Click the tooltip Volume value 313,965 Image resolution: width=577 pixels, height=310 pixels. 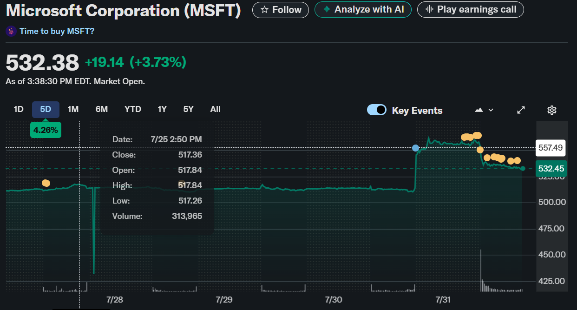click(187, 216)
